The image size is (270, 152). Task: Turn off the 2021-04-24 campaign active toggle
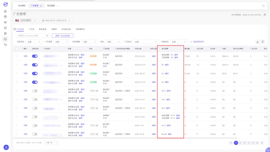(x=35, y=56)
